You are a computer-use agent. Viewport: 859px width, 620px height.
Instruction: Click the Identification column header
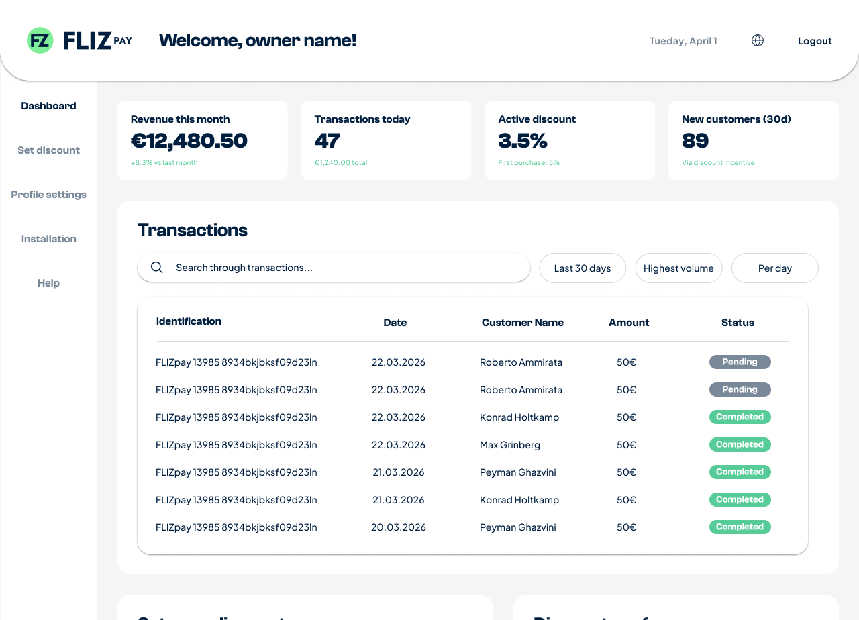[x=189, y=321]
